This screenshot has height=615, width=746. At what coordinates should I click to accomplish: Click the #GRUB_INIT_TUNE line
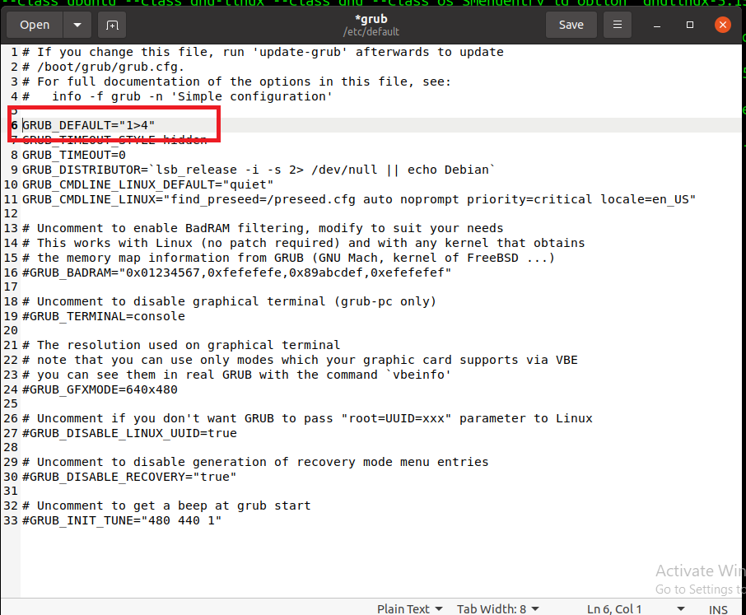[122, 520]
